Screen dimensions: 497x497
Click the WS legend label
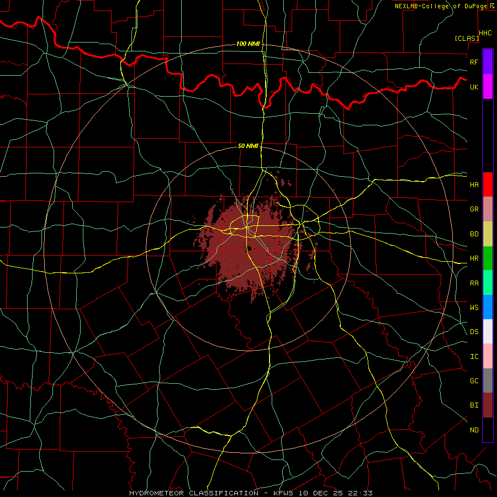[x=474, y=308]
